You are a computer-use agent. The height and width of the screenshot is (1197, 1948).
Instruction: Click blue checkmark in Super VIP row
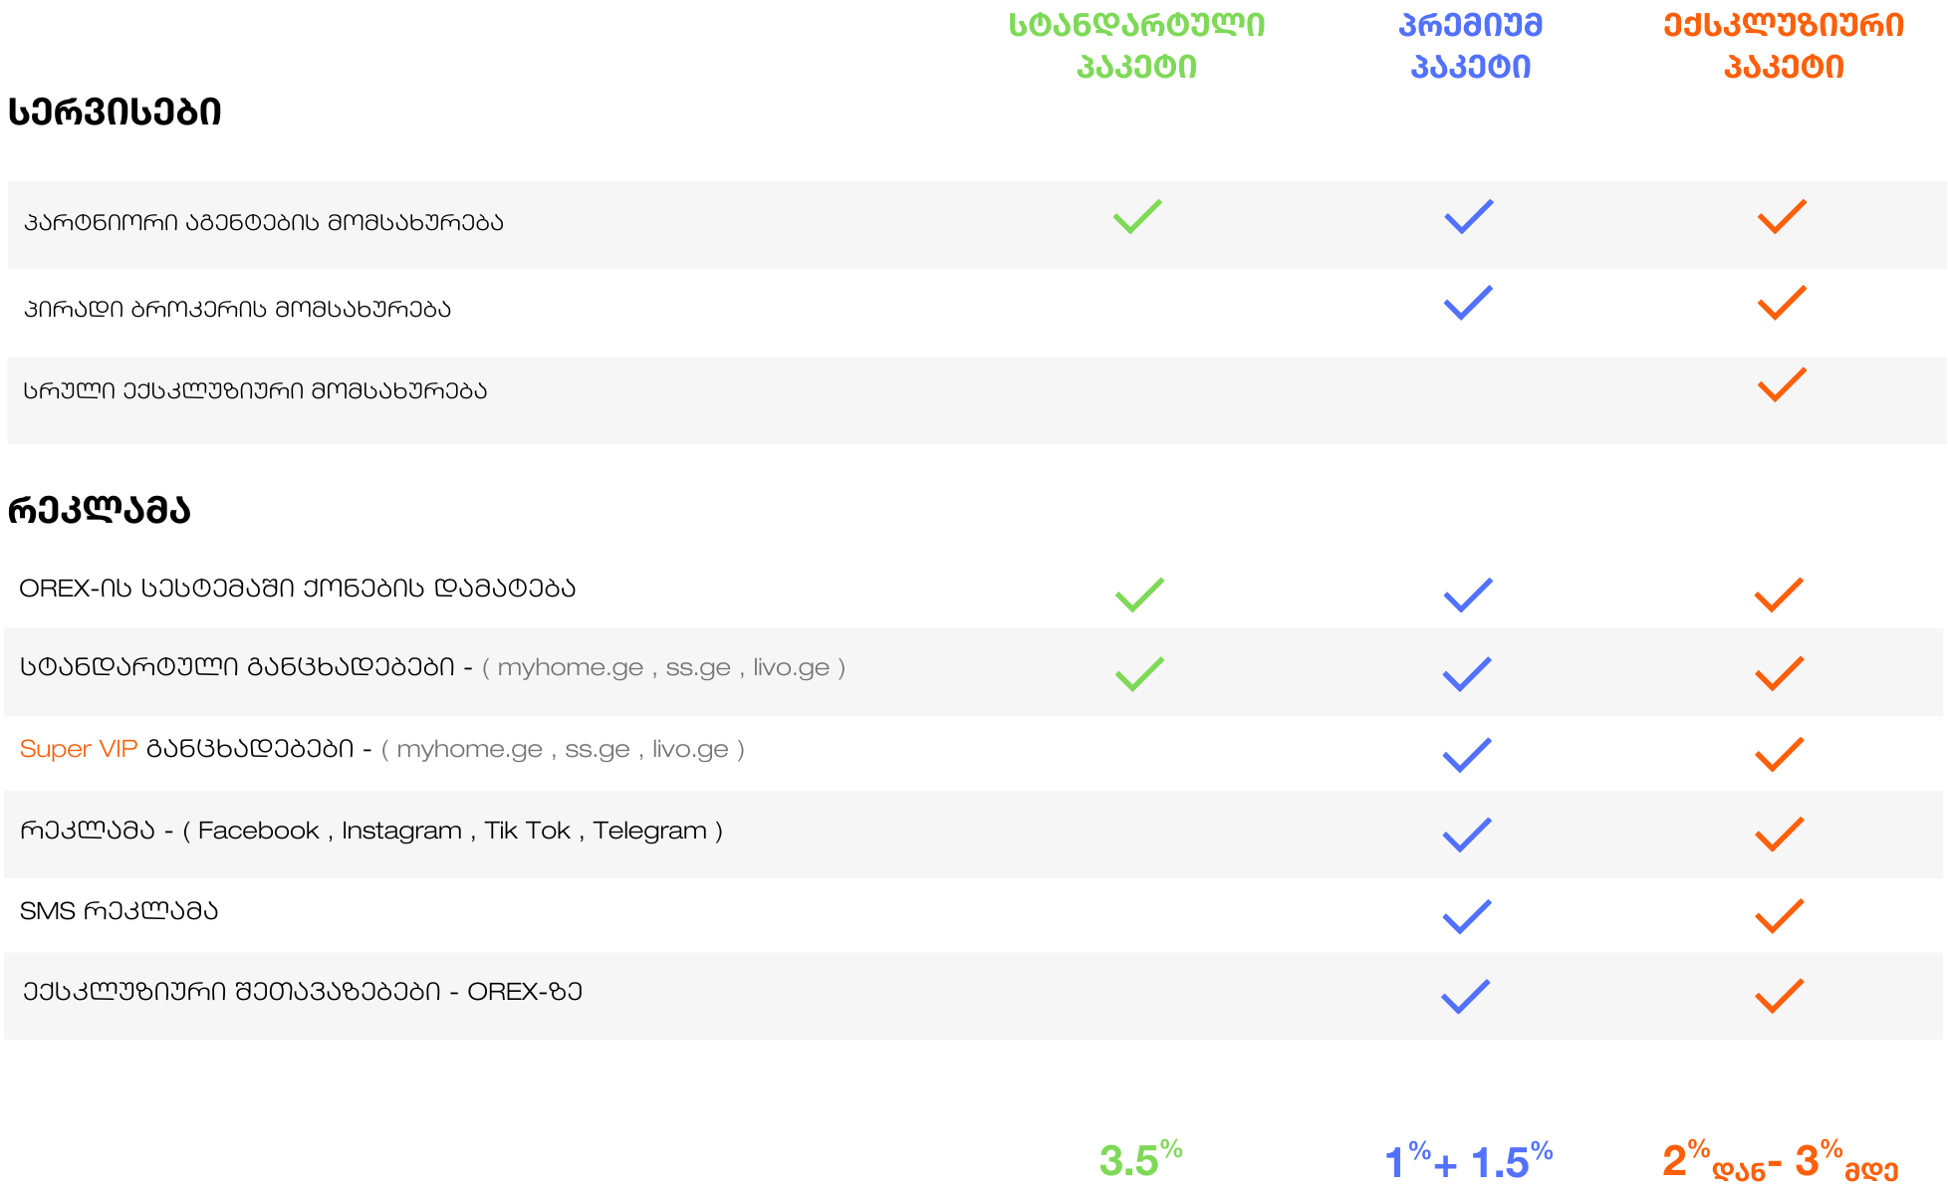point(1467,755)
